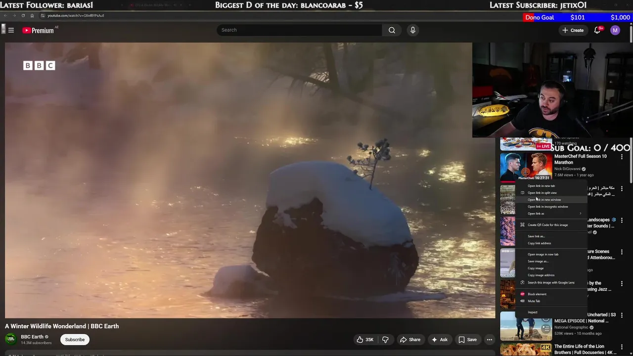This screenshot has height=356, width=633.
Task: Select Inspect in context menu
Action: pyautogui.click(x=551, y=312)
